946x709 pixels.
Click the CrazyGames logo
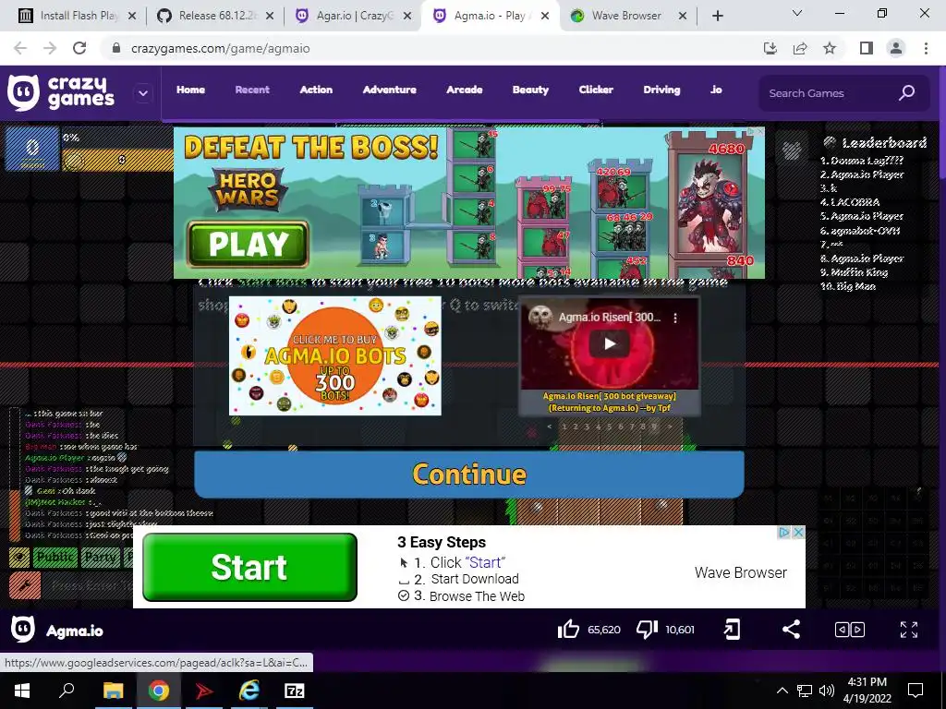click(60, 93)
